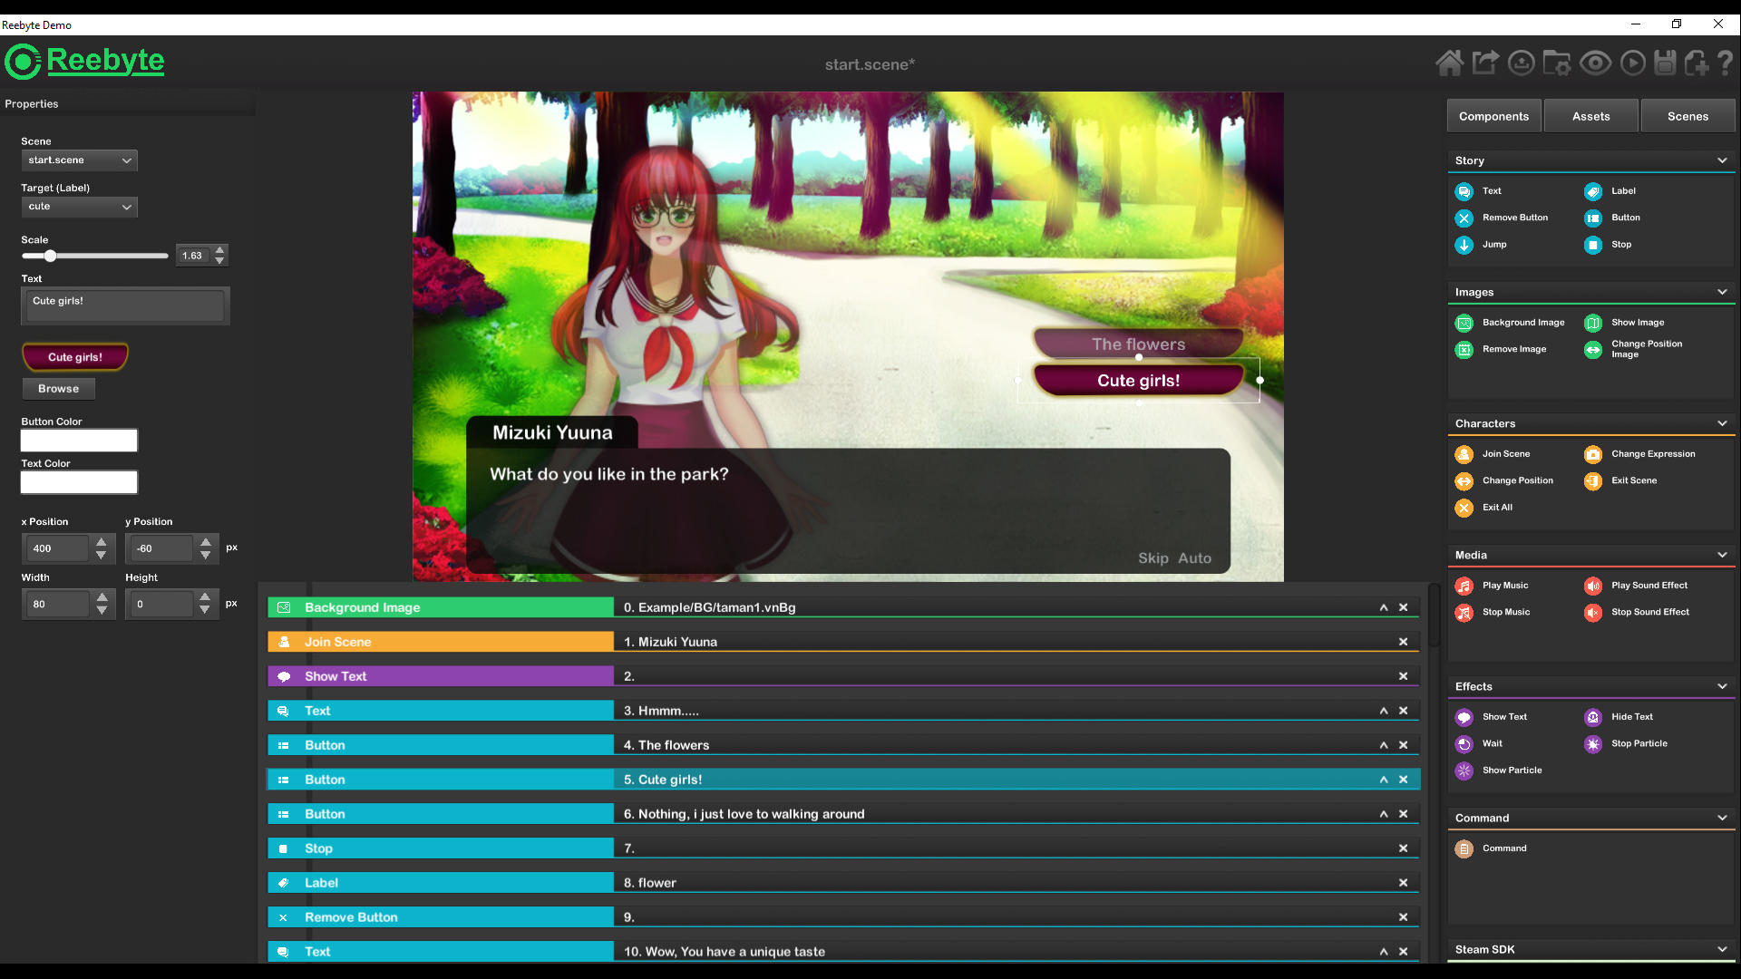Run the scene with the play toolbar icon
1741x979 pixels.
click(1632, 63)
